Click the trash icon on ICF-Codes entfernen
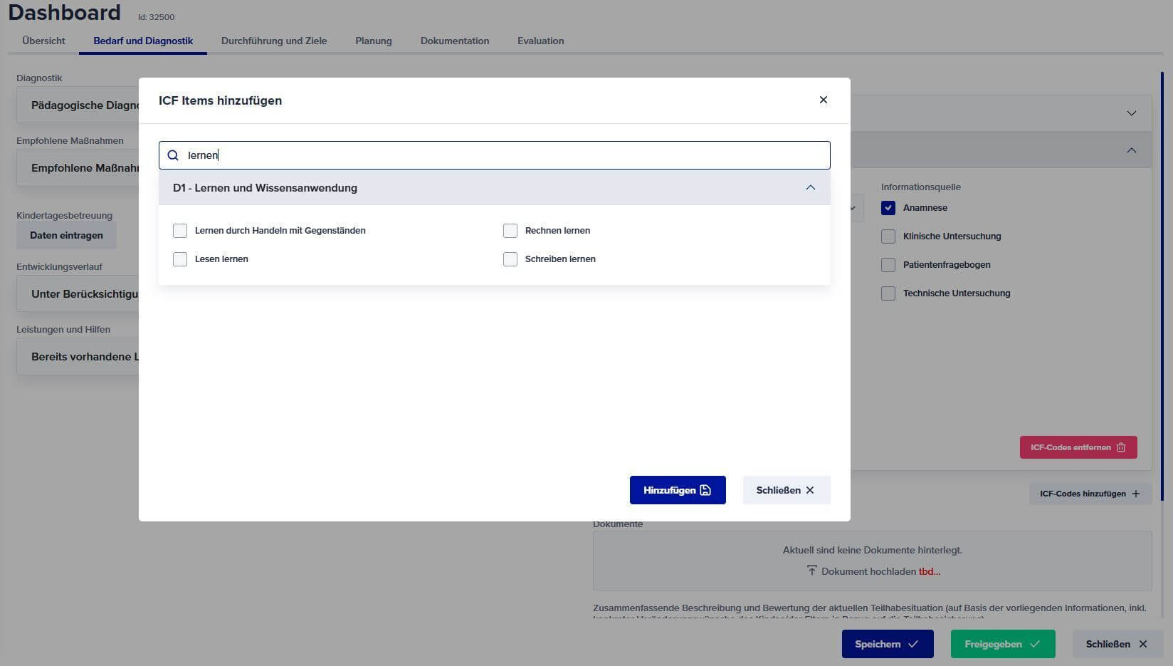 [x=1121, y=447]
